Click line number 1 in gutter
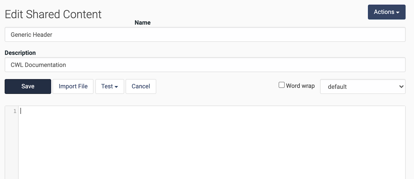This screenshot has height=179, width=414. (x=15, y=111)
